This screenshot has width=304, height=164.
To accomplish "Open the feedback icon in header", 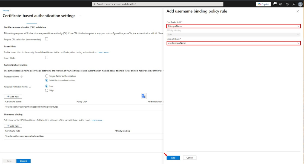I will point(294,4).
